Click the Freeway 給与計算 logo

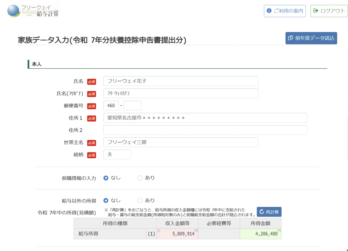(x=33, y=11)
